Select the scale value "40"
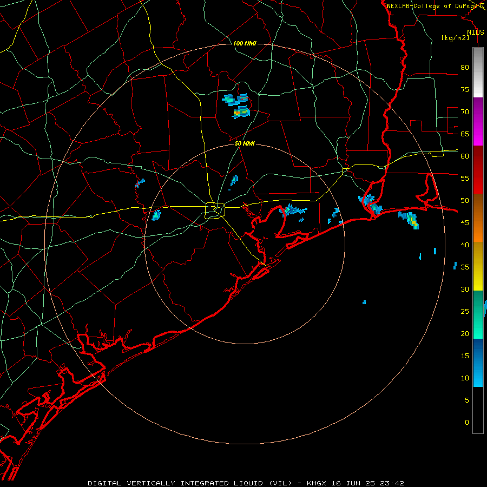487x487 pixels. pyautogui.click(x=465, y=245)
